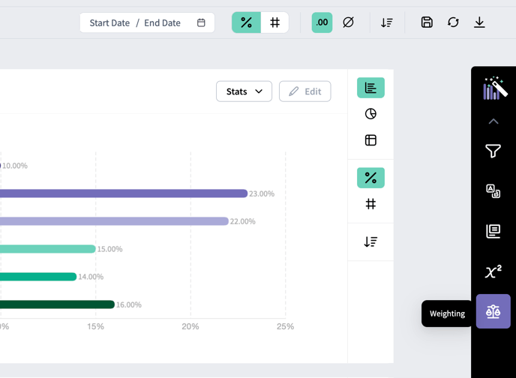Download report with the download arrow icon
Screen dimensions: 516x378
[x=479, y=22]
